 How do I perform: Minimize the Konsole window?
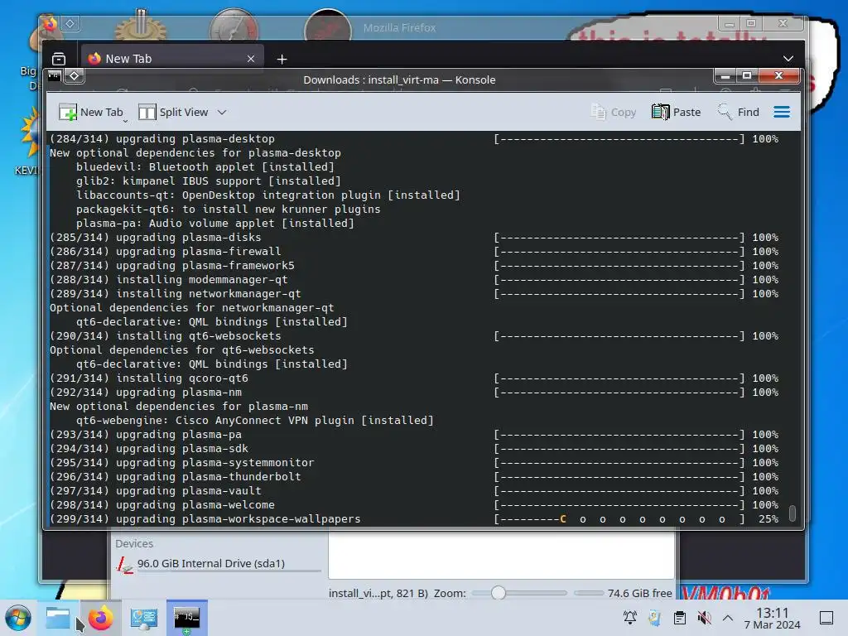tap(725, 75)
